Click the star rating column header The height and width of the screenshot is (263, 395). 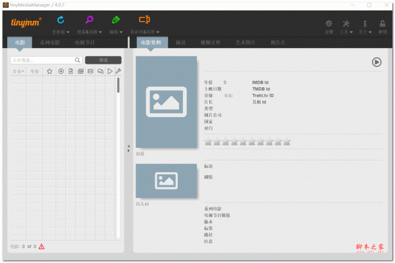[x=49, y=71]
